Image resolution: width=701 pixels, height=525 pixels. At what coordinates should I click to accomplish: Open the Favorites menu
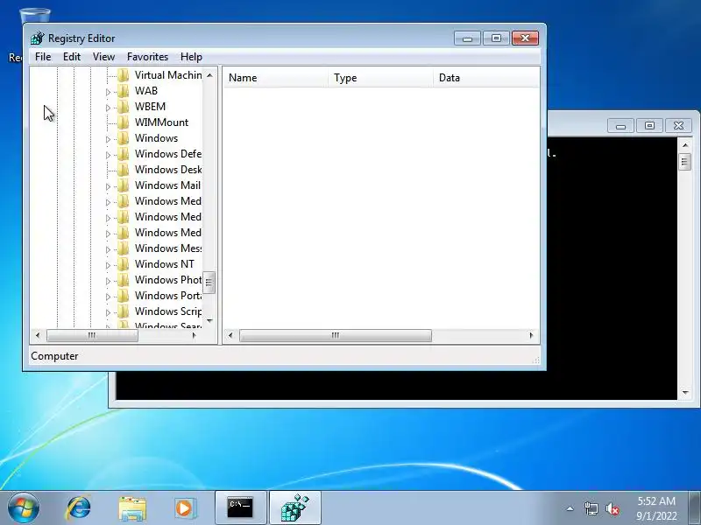(x=147, y=57)
